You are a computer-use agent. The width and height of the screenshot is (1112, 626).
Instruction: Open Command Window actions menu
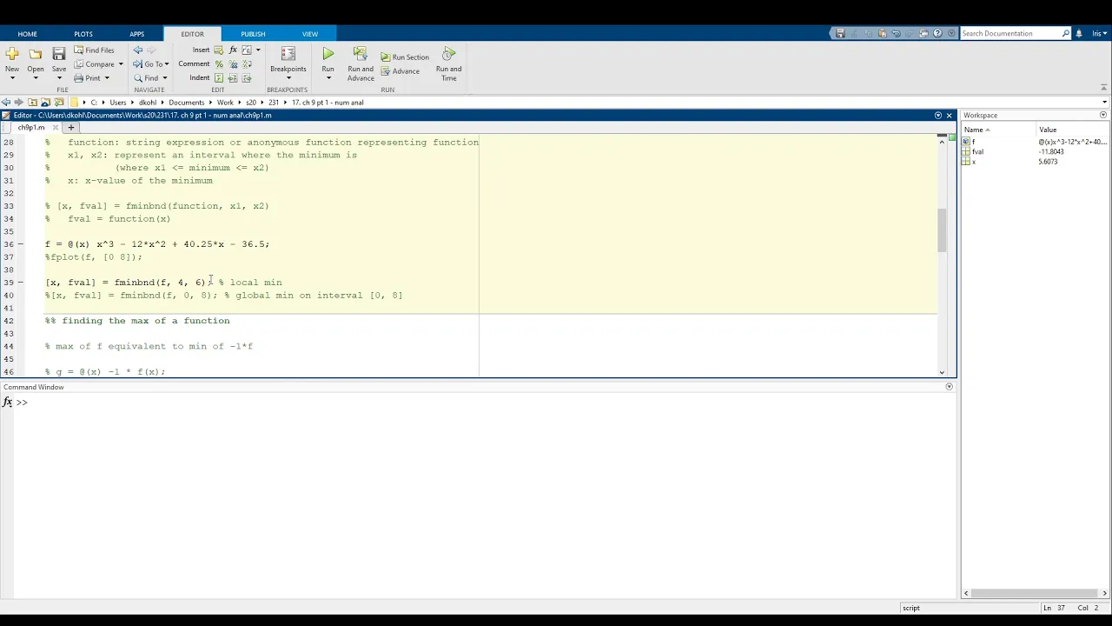pyautogui.click(x=950, y=387)
